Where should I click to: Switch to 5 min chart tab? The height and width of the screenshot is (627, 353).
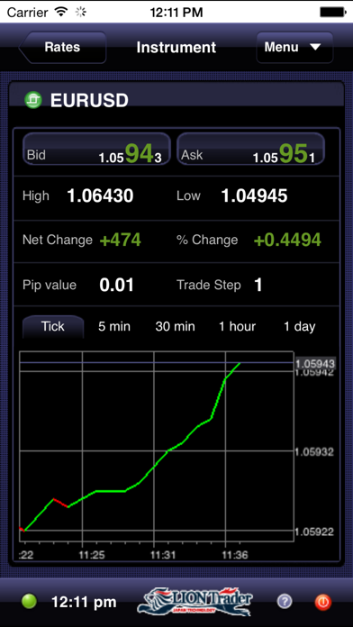(x=114, y=327)
